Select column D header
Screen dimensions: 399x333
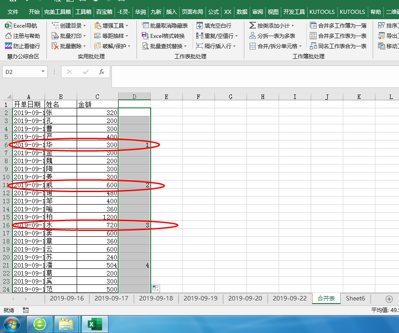pos(134,96)
